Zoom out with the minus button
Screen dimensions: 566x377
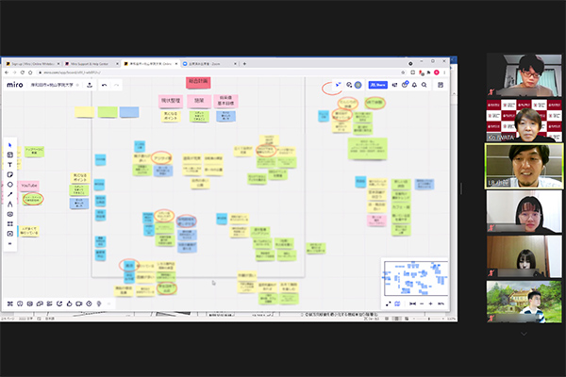click(422, 303)
